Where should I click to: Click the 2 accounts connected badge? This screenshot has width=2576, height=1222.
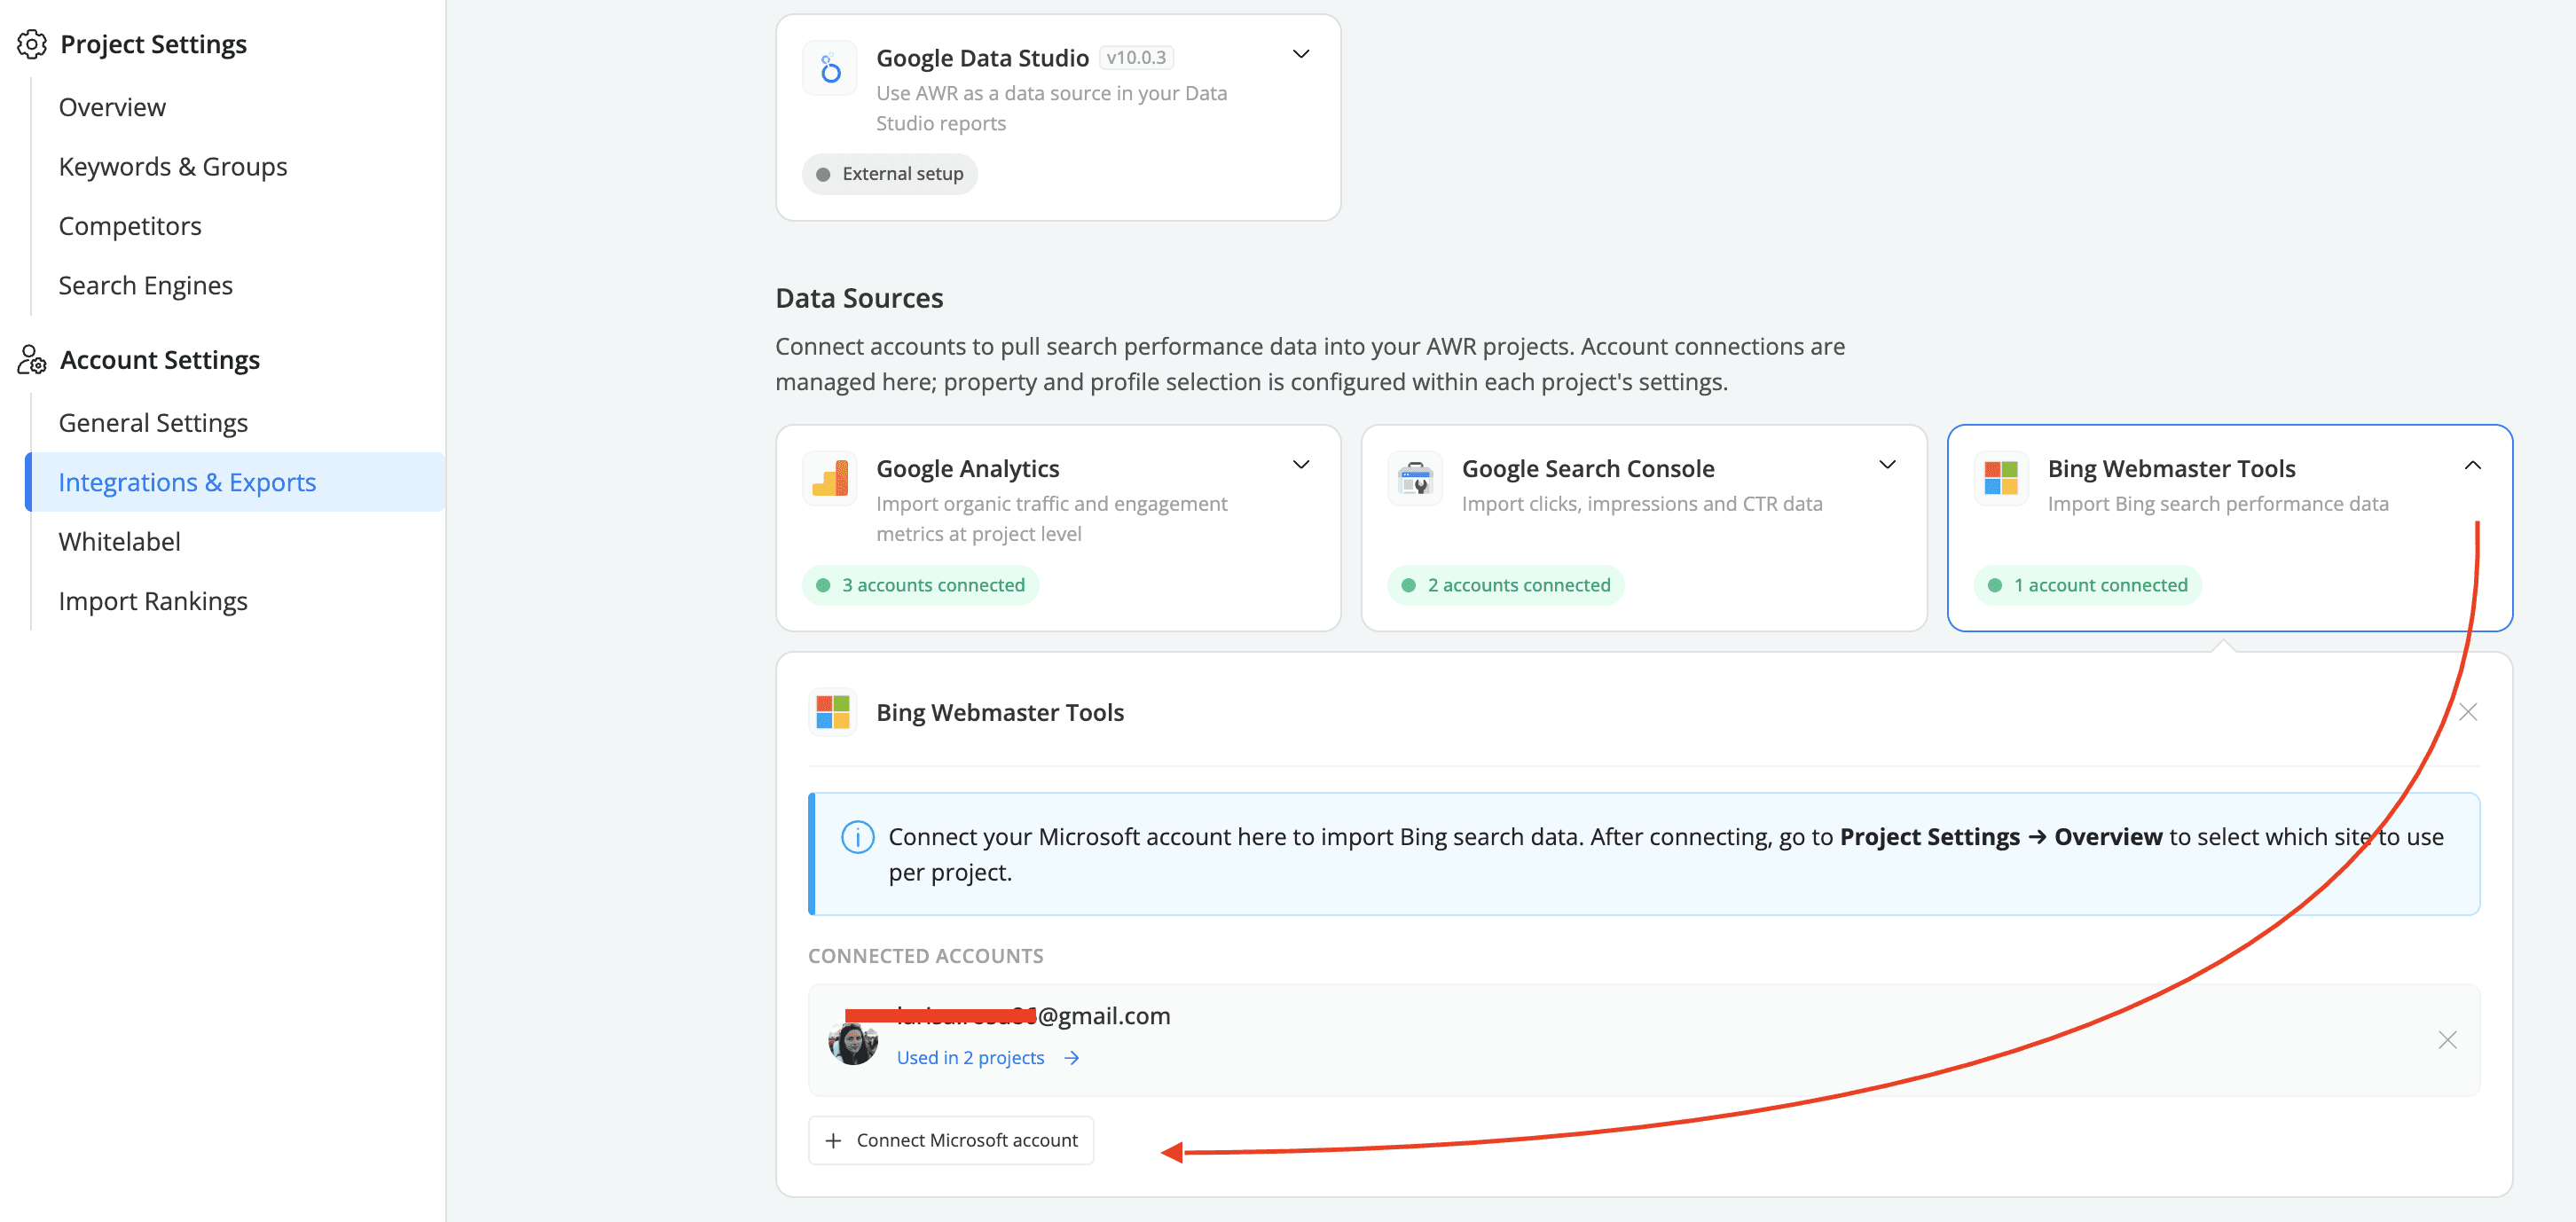pos(1505,585)
